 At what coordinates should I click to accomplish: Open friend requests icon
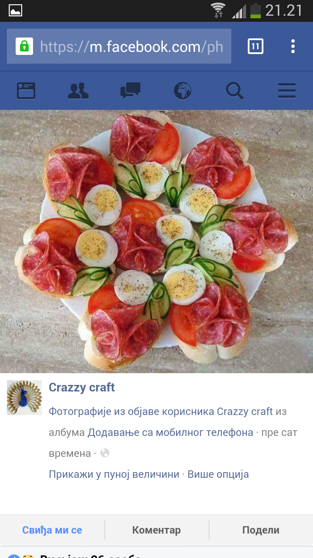click(x=78, y=91)
